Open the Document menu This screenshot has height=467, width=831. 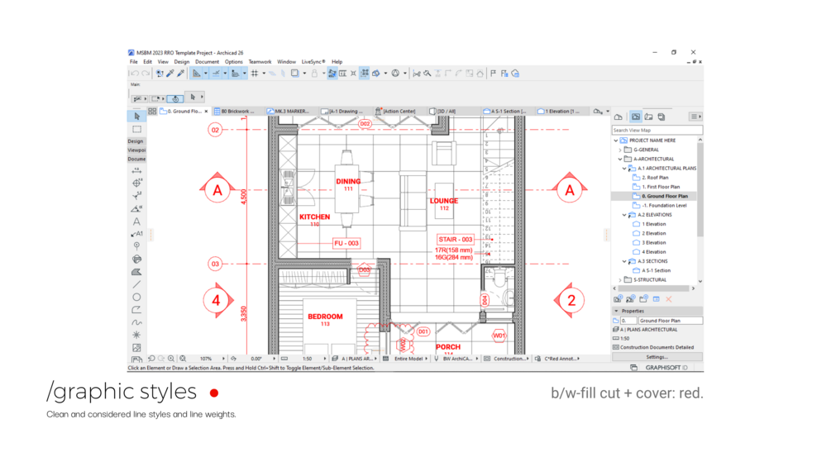[x=207, y=62]
